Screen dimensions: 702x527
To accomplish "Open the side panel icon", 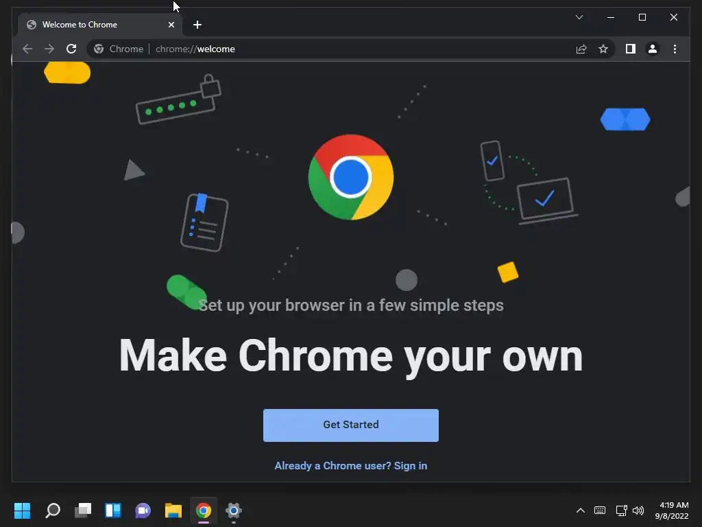I will coord(631,49).
